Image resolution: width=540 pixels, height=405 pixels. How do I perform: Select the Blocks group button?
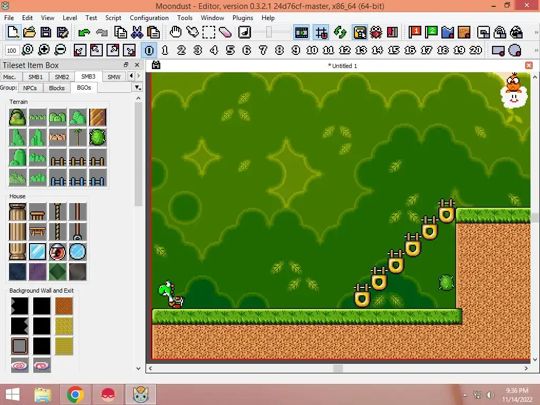pyautogui.click(x=57, y=88)
